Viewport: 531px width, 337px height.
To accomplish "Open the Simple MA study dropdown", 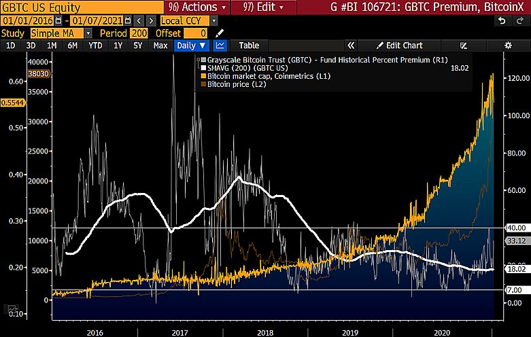I will [88, 33].
